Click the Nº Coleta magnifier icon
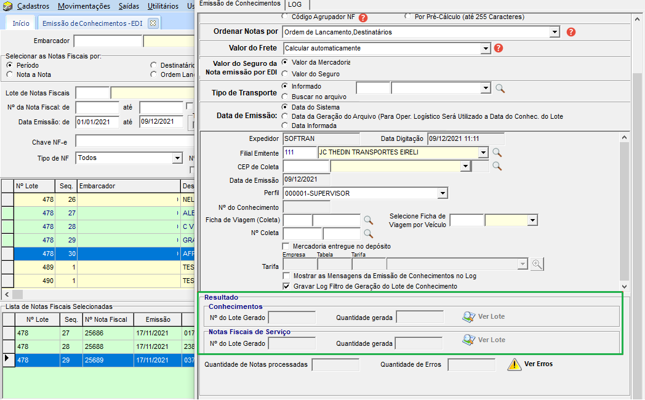 point(368,233)
